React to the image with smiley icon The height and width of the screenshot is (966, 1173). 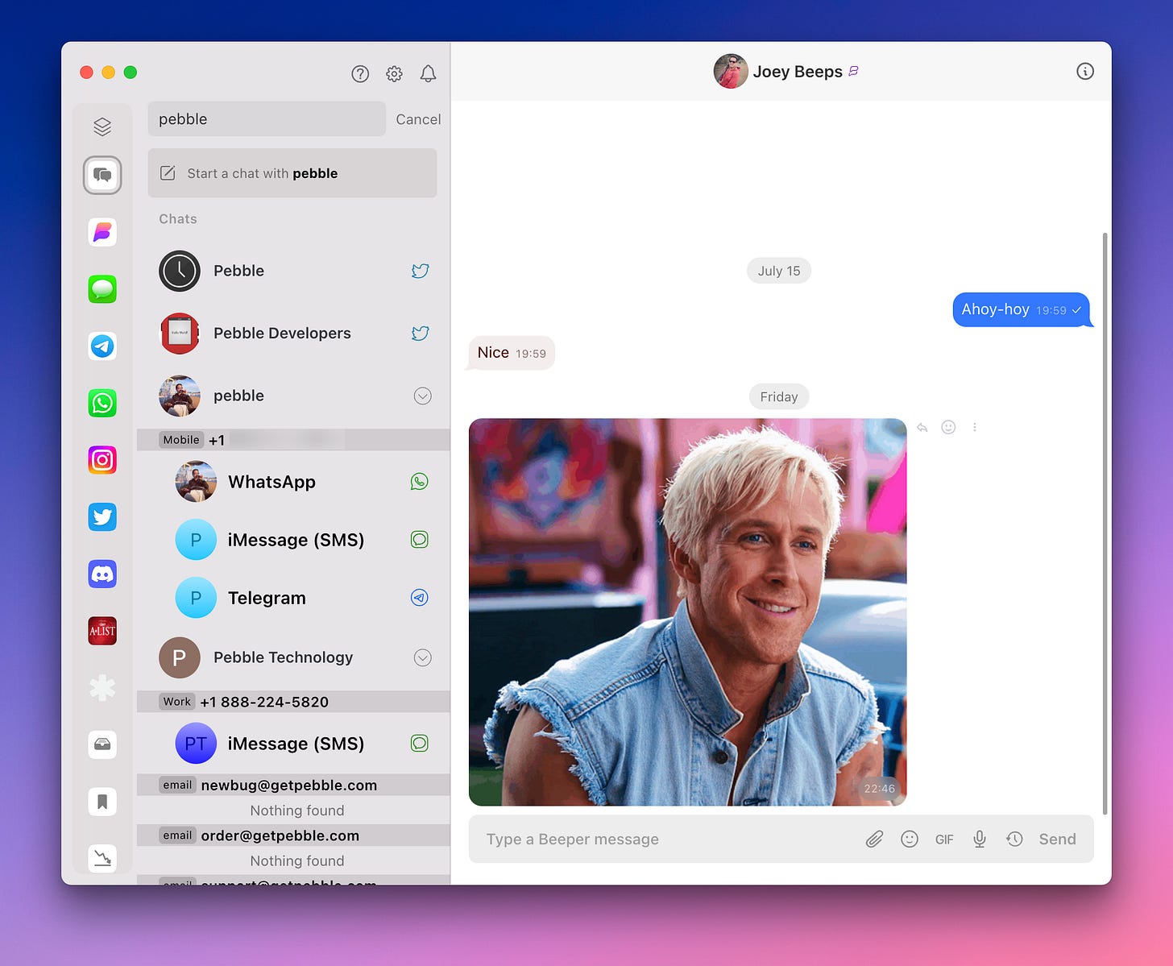point(949,427)
